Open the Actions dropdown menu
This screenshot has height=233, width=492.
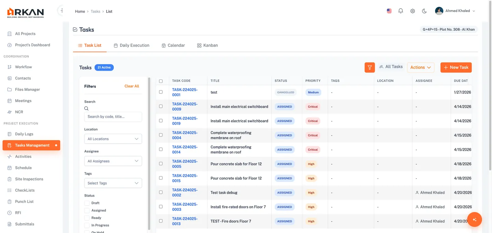click(420, 67)
